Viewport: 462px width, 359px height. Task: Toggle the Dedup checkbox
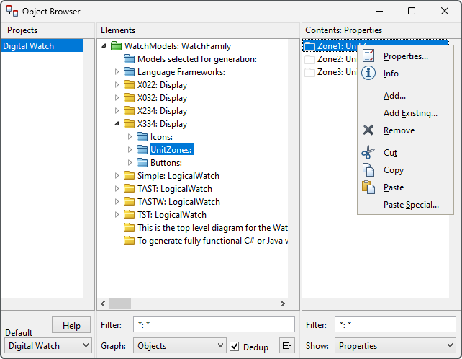pyautogui.click(x=234, y=347)
